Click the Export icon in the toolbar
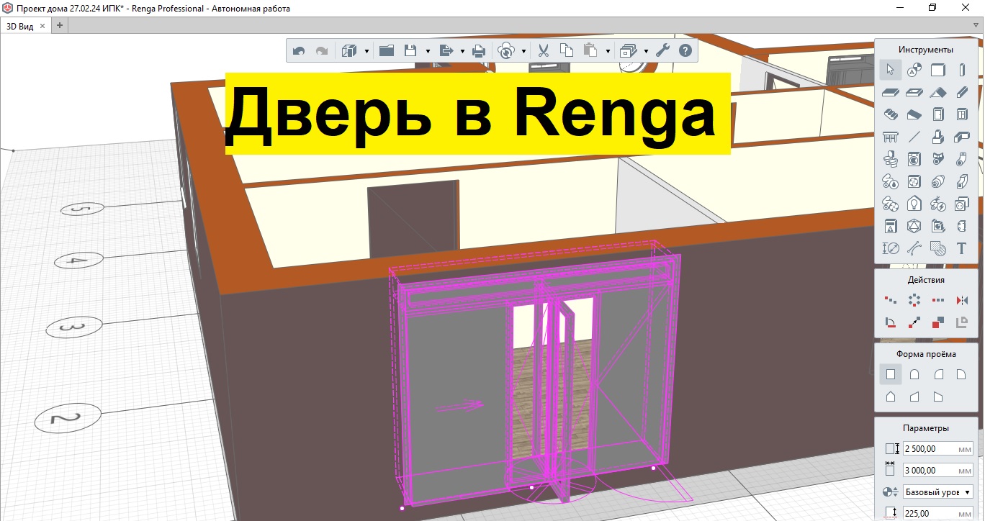985x521 pixels. pos(446,50)
